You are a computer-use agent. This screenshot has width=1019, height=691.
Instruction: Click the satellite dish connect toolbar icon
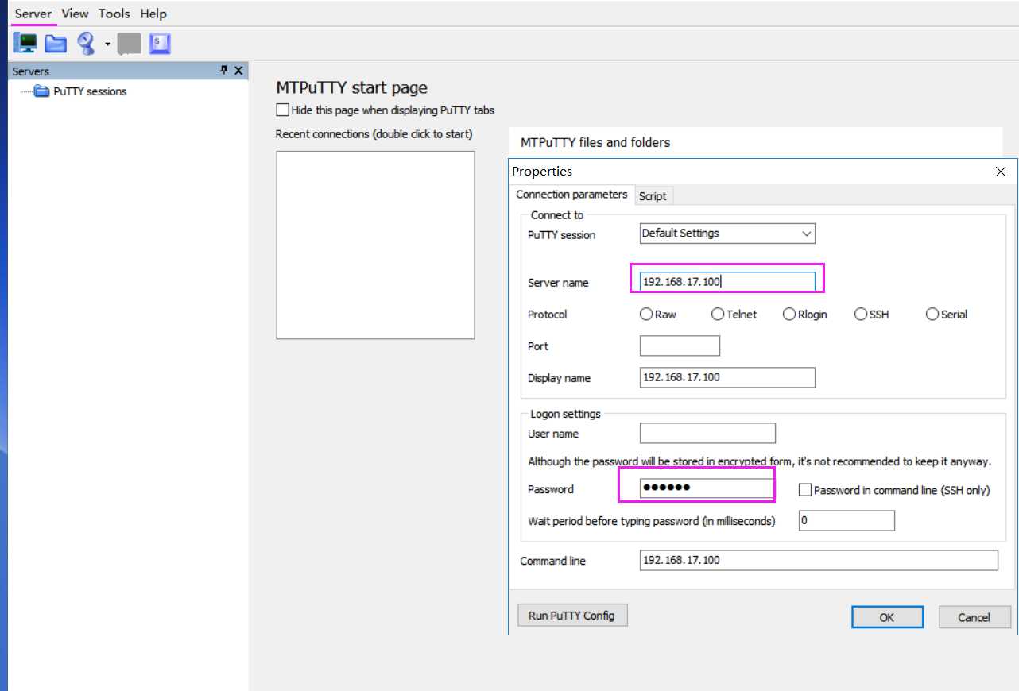click(86, 43)
